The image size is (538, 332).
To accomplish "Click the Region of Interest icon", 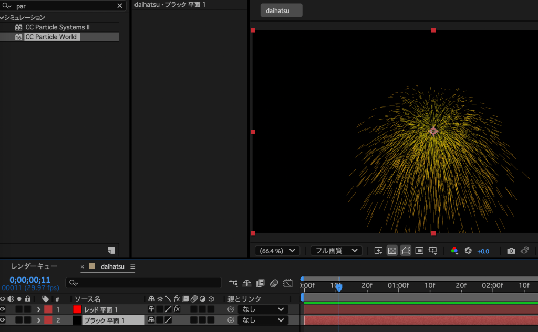I will 419,251.
